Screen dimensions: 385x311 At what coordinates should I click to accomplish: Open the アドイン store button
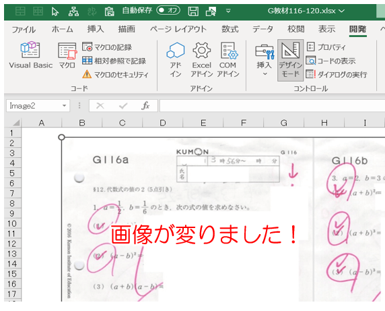click(175, 60)
